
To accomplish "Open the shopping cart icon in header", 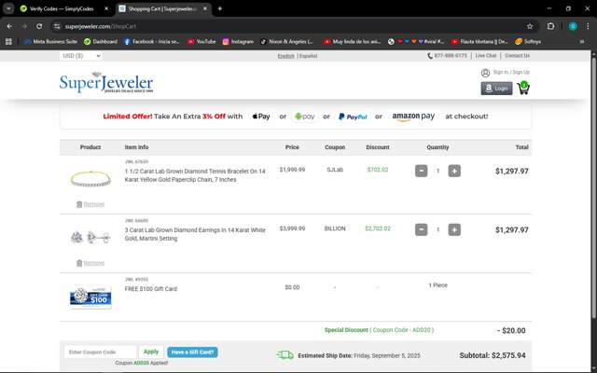I will point(523,89).
